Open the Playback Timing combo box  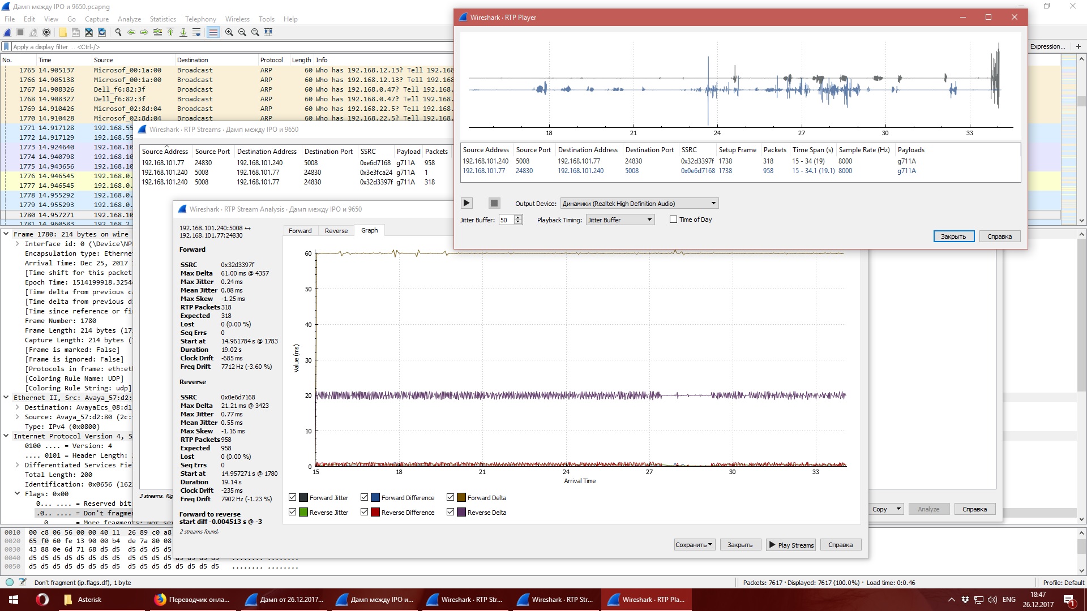click(x=620, y=220)
